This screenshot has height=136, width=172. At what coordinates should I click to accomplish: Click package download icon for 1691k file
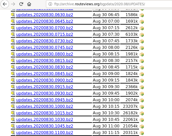(142, 22)
